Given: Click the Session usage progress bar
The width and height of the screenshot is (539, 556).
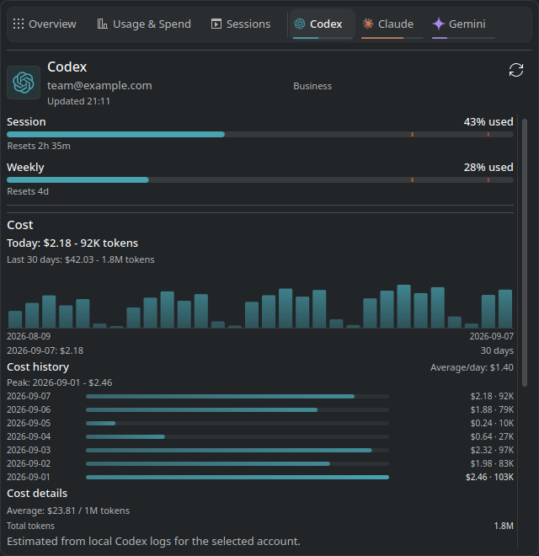Looking at the screenshot, I should (260, 135).
